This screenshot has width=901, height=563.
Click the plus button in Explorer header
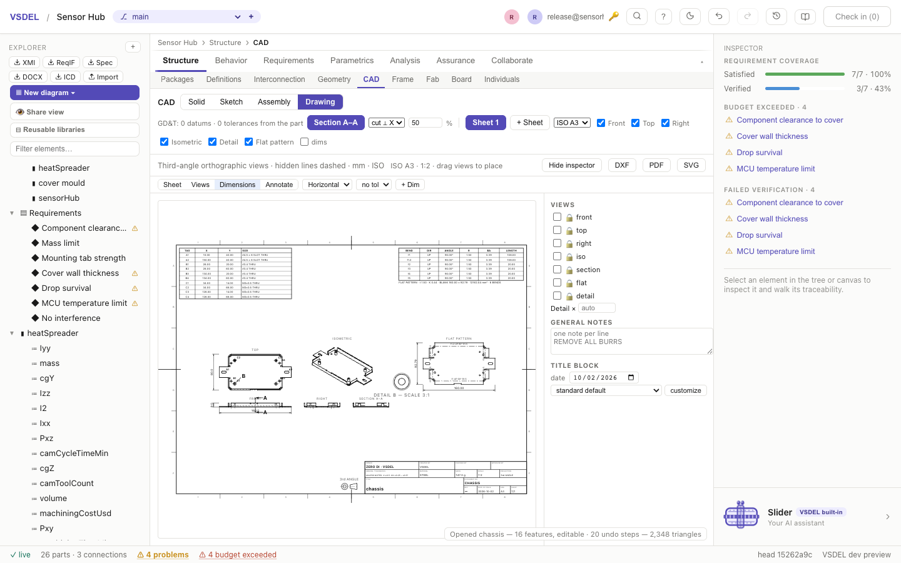coord(133,47)
